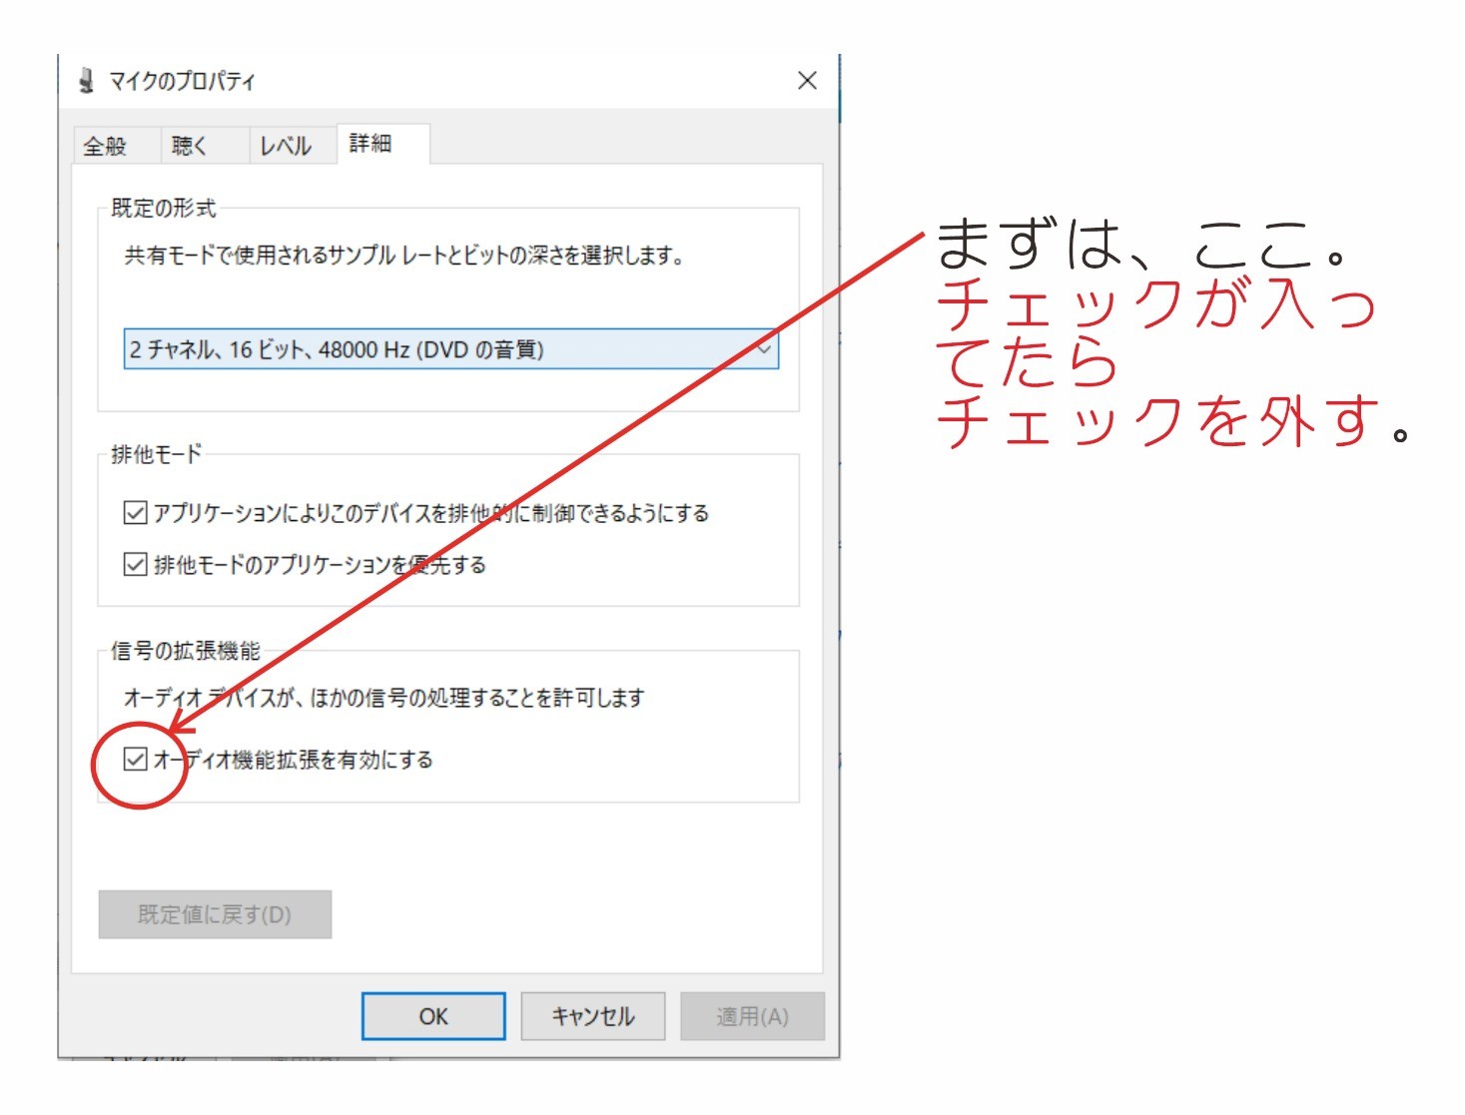The image size is (1465, 1115).
Task: Confirm with the OK button
Action: 433,1016
